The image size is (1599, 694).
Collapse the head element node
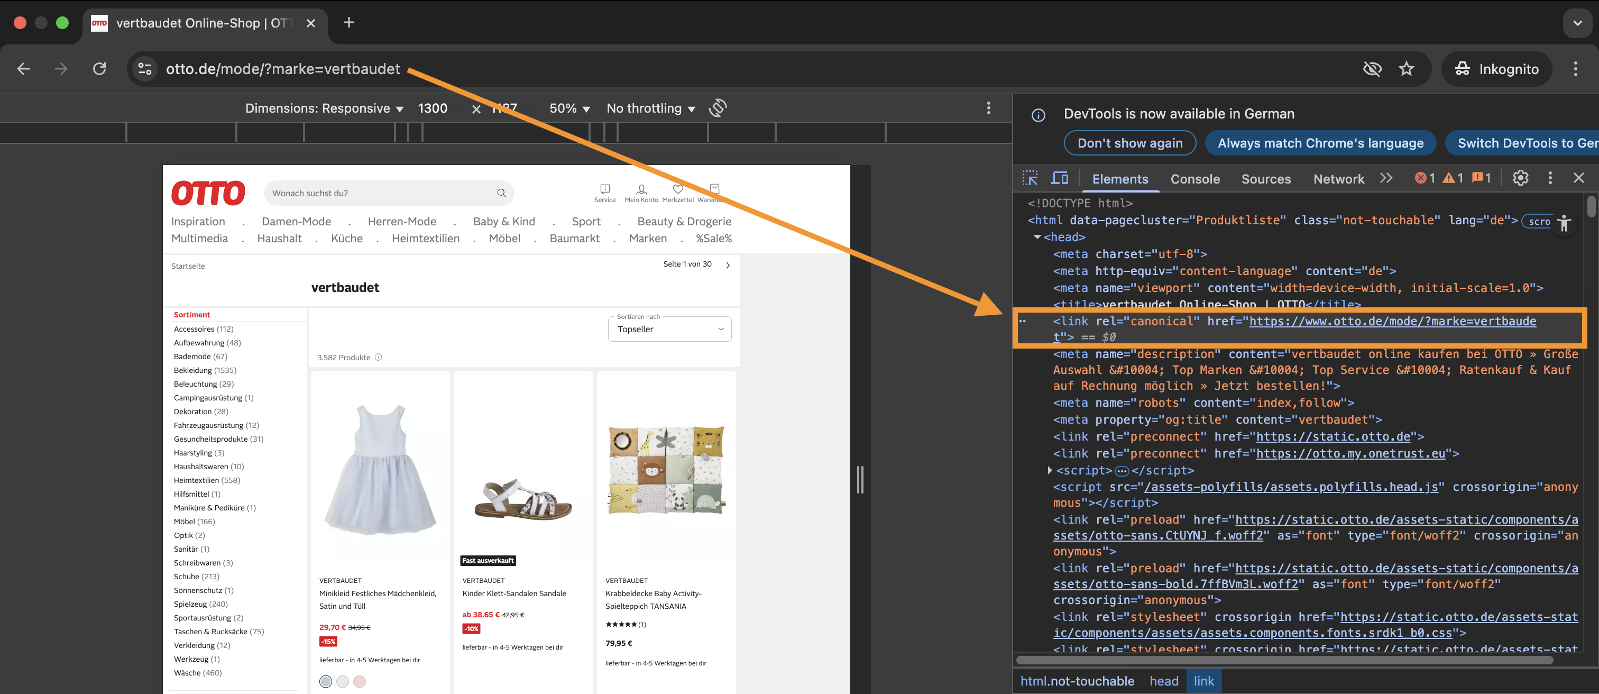coord(1036,237)
